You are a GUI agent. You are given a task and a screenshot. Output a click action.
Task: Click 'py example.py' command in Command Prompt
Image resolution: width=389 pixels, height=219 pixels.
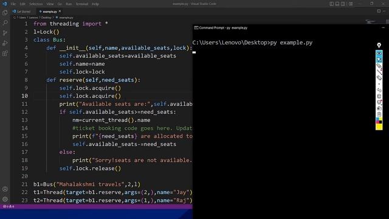click(291, 43)
